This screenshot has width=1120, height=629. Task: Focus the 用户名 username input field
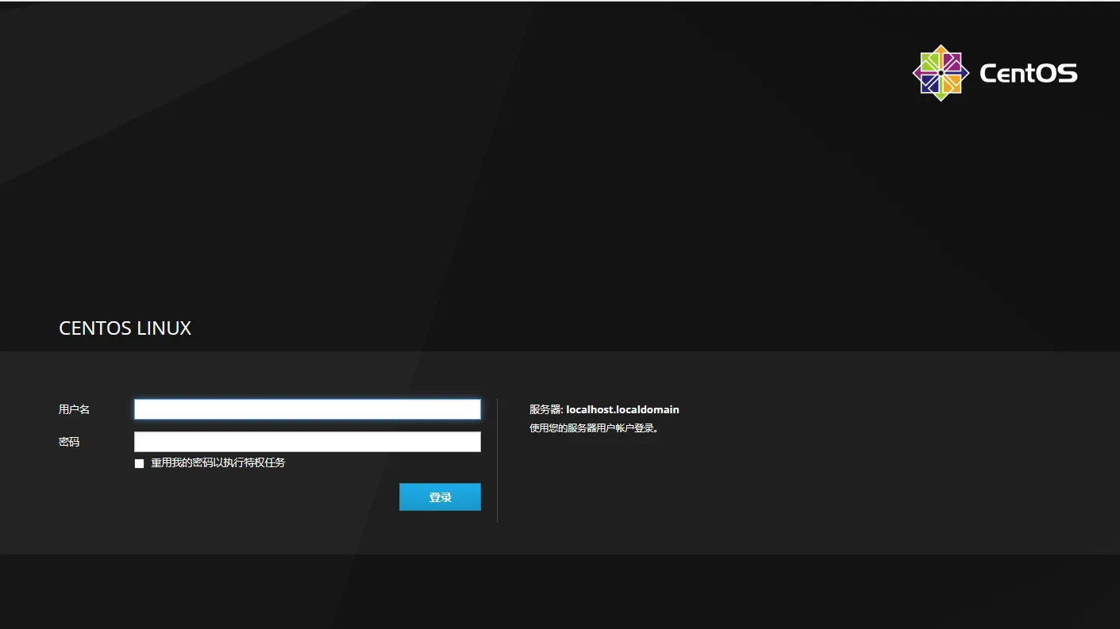(307, 409)
